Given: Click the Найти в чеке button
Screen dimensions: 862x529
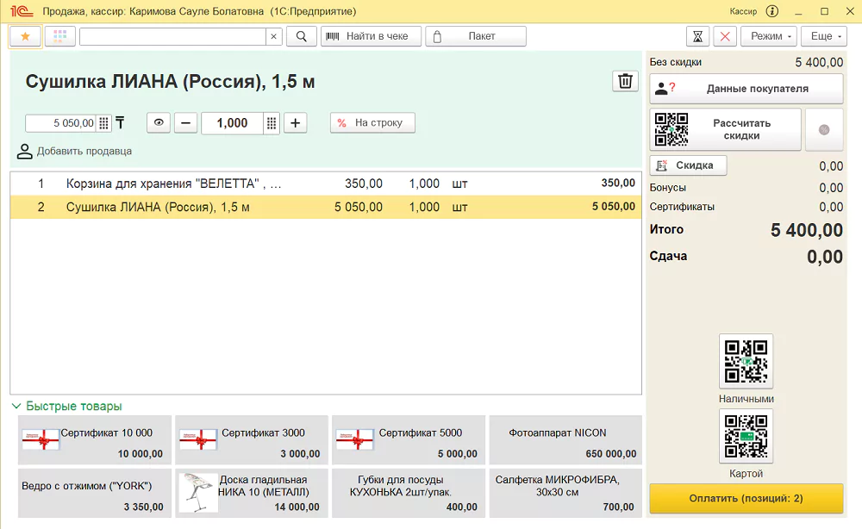Looking at the screenshot, I should (371, 36).
